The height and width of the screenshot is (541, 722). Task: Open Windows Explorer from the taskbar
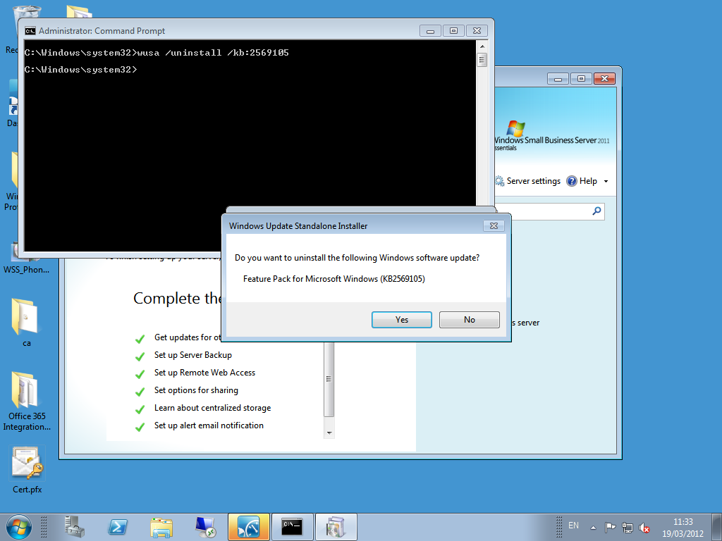coord(161,526)
